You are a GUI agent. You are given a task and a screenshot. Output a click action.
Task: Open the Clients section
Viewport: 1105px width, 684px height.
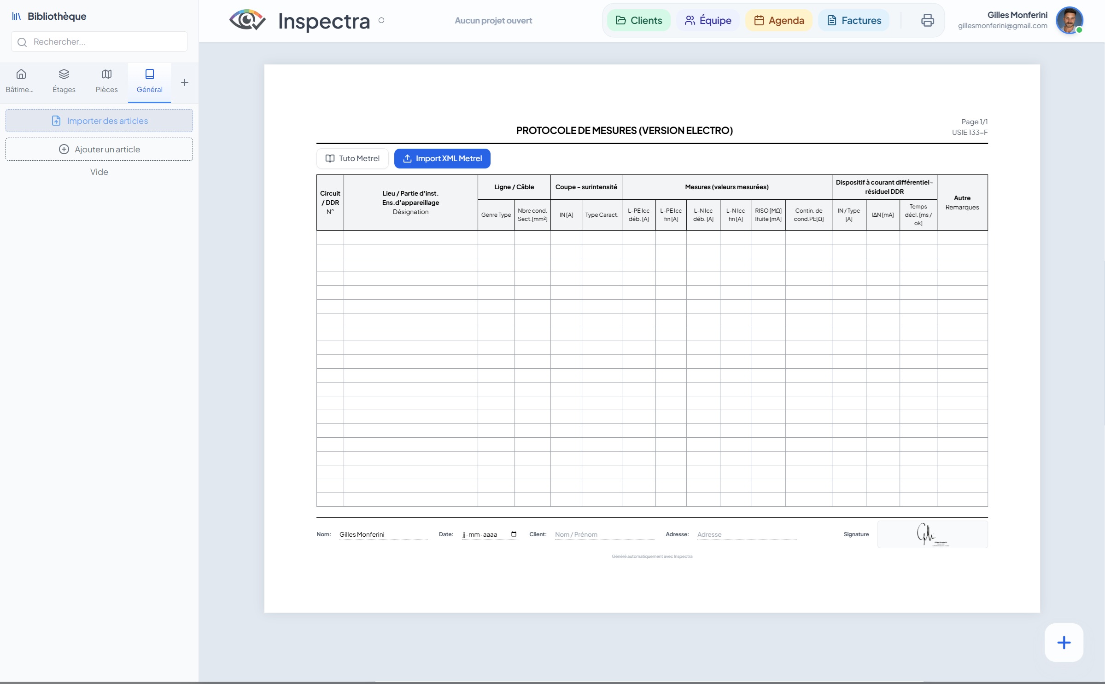638,20
